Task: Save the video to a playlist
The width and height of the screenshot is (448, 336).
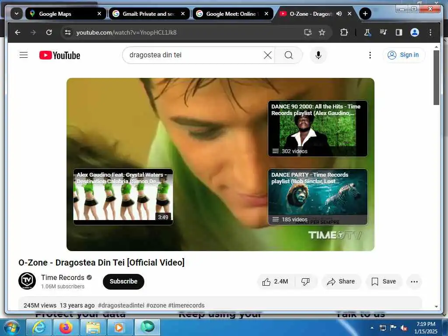Action: pyautogui.click(x=384, y=282)
